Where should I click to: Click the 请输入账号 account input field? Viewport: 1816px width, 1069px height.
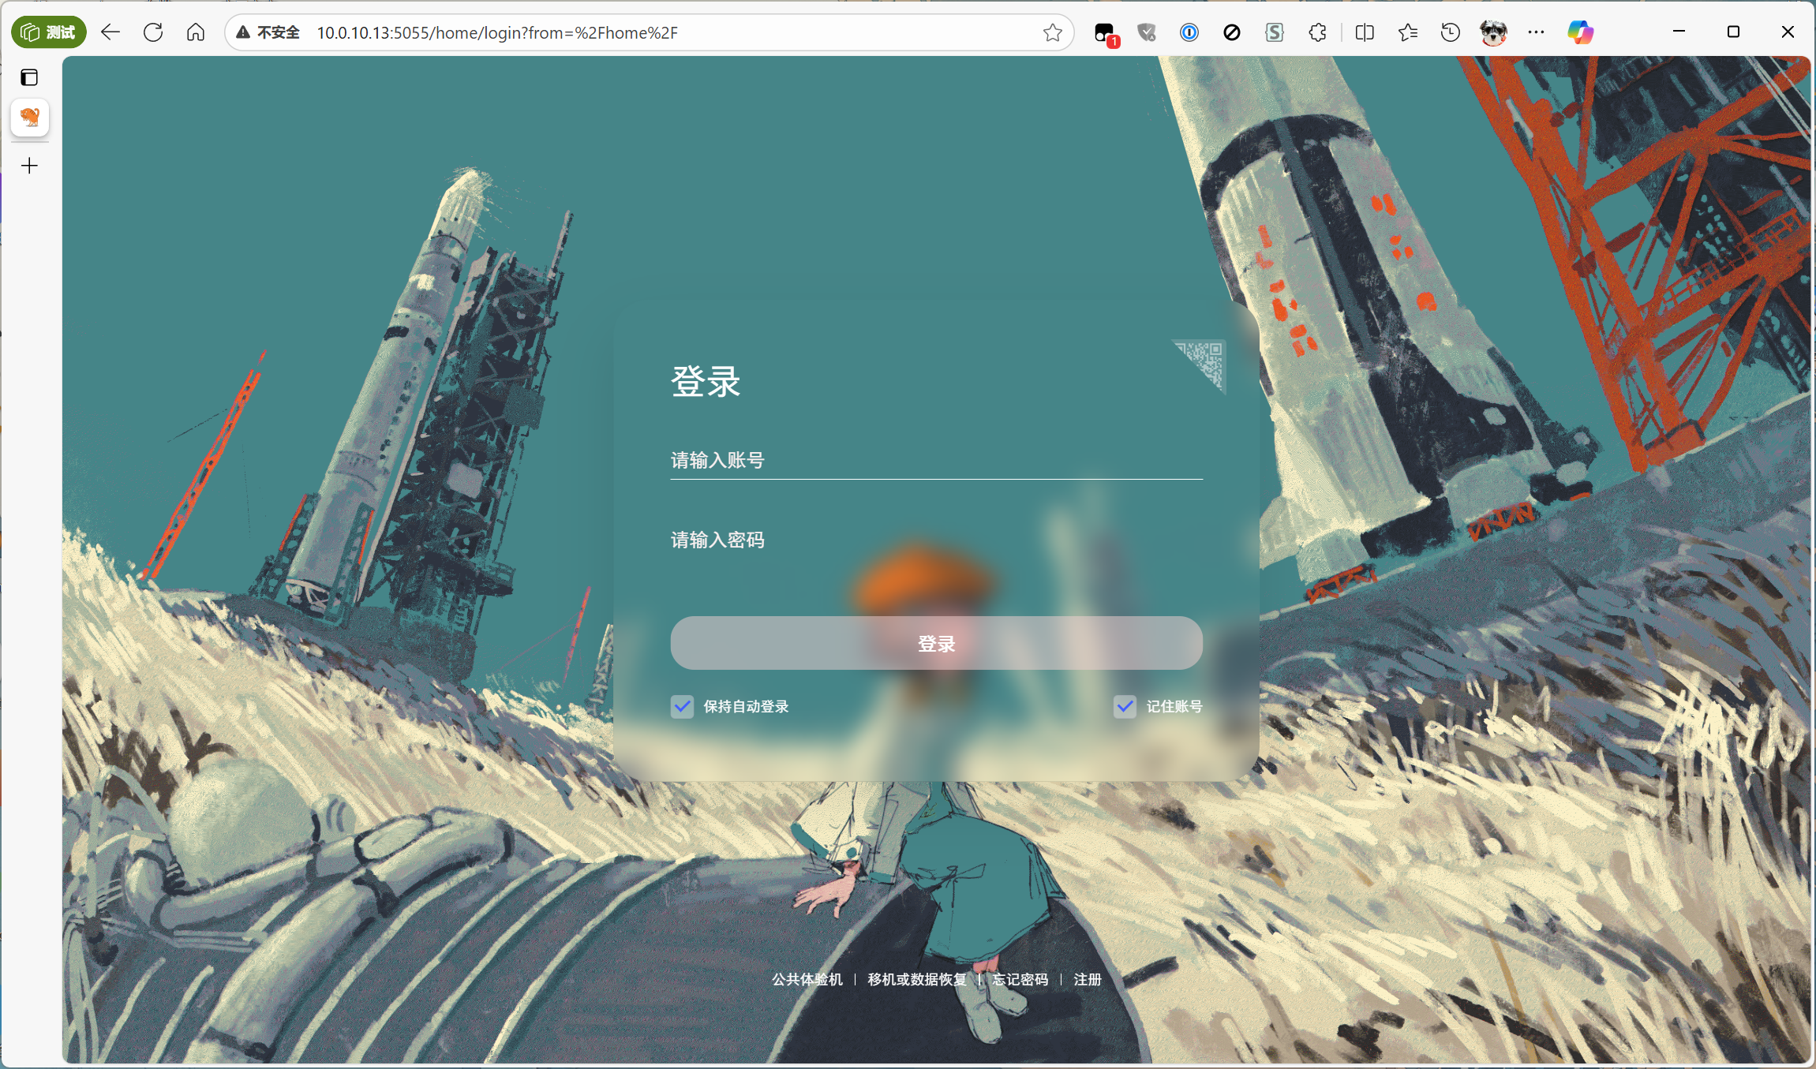[934, 460]
